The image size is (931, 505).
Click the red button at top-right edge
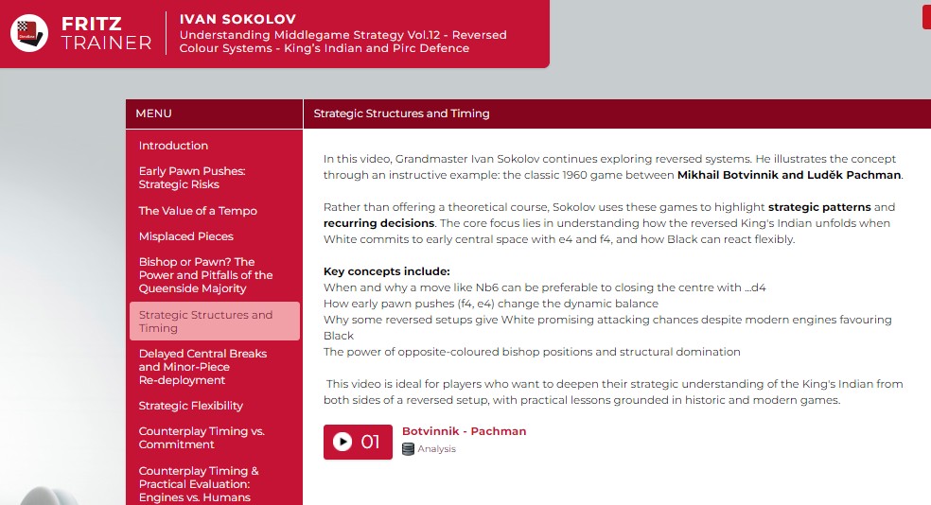[926, 14]
